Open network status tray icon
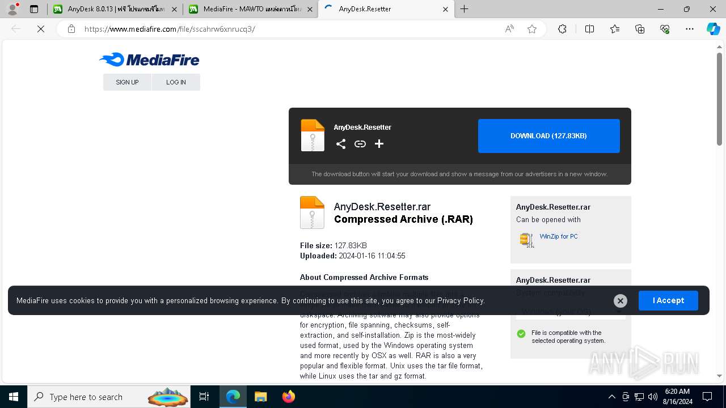This screenshot has width=726, height=408. (x=639, y=397)
